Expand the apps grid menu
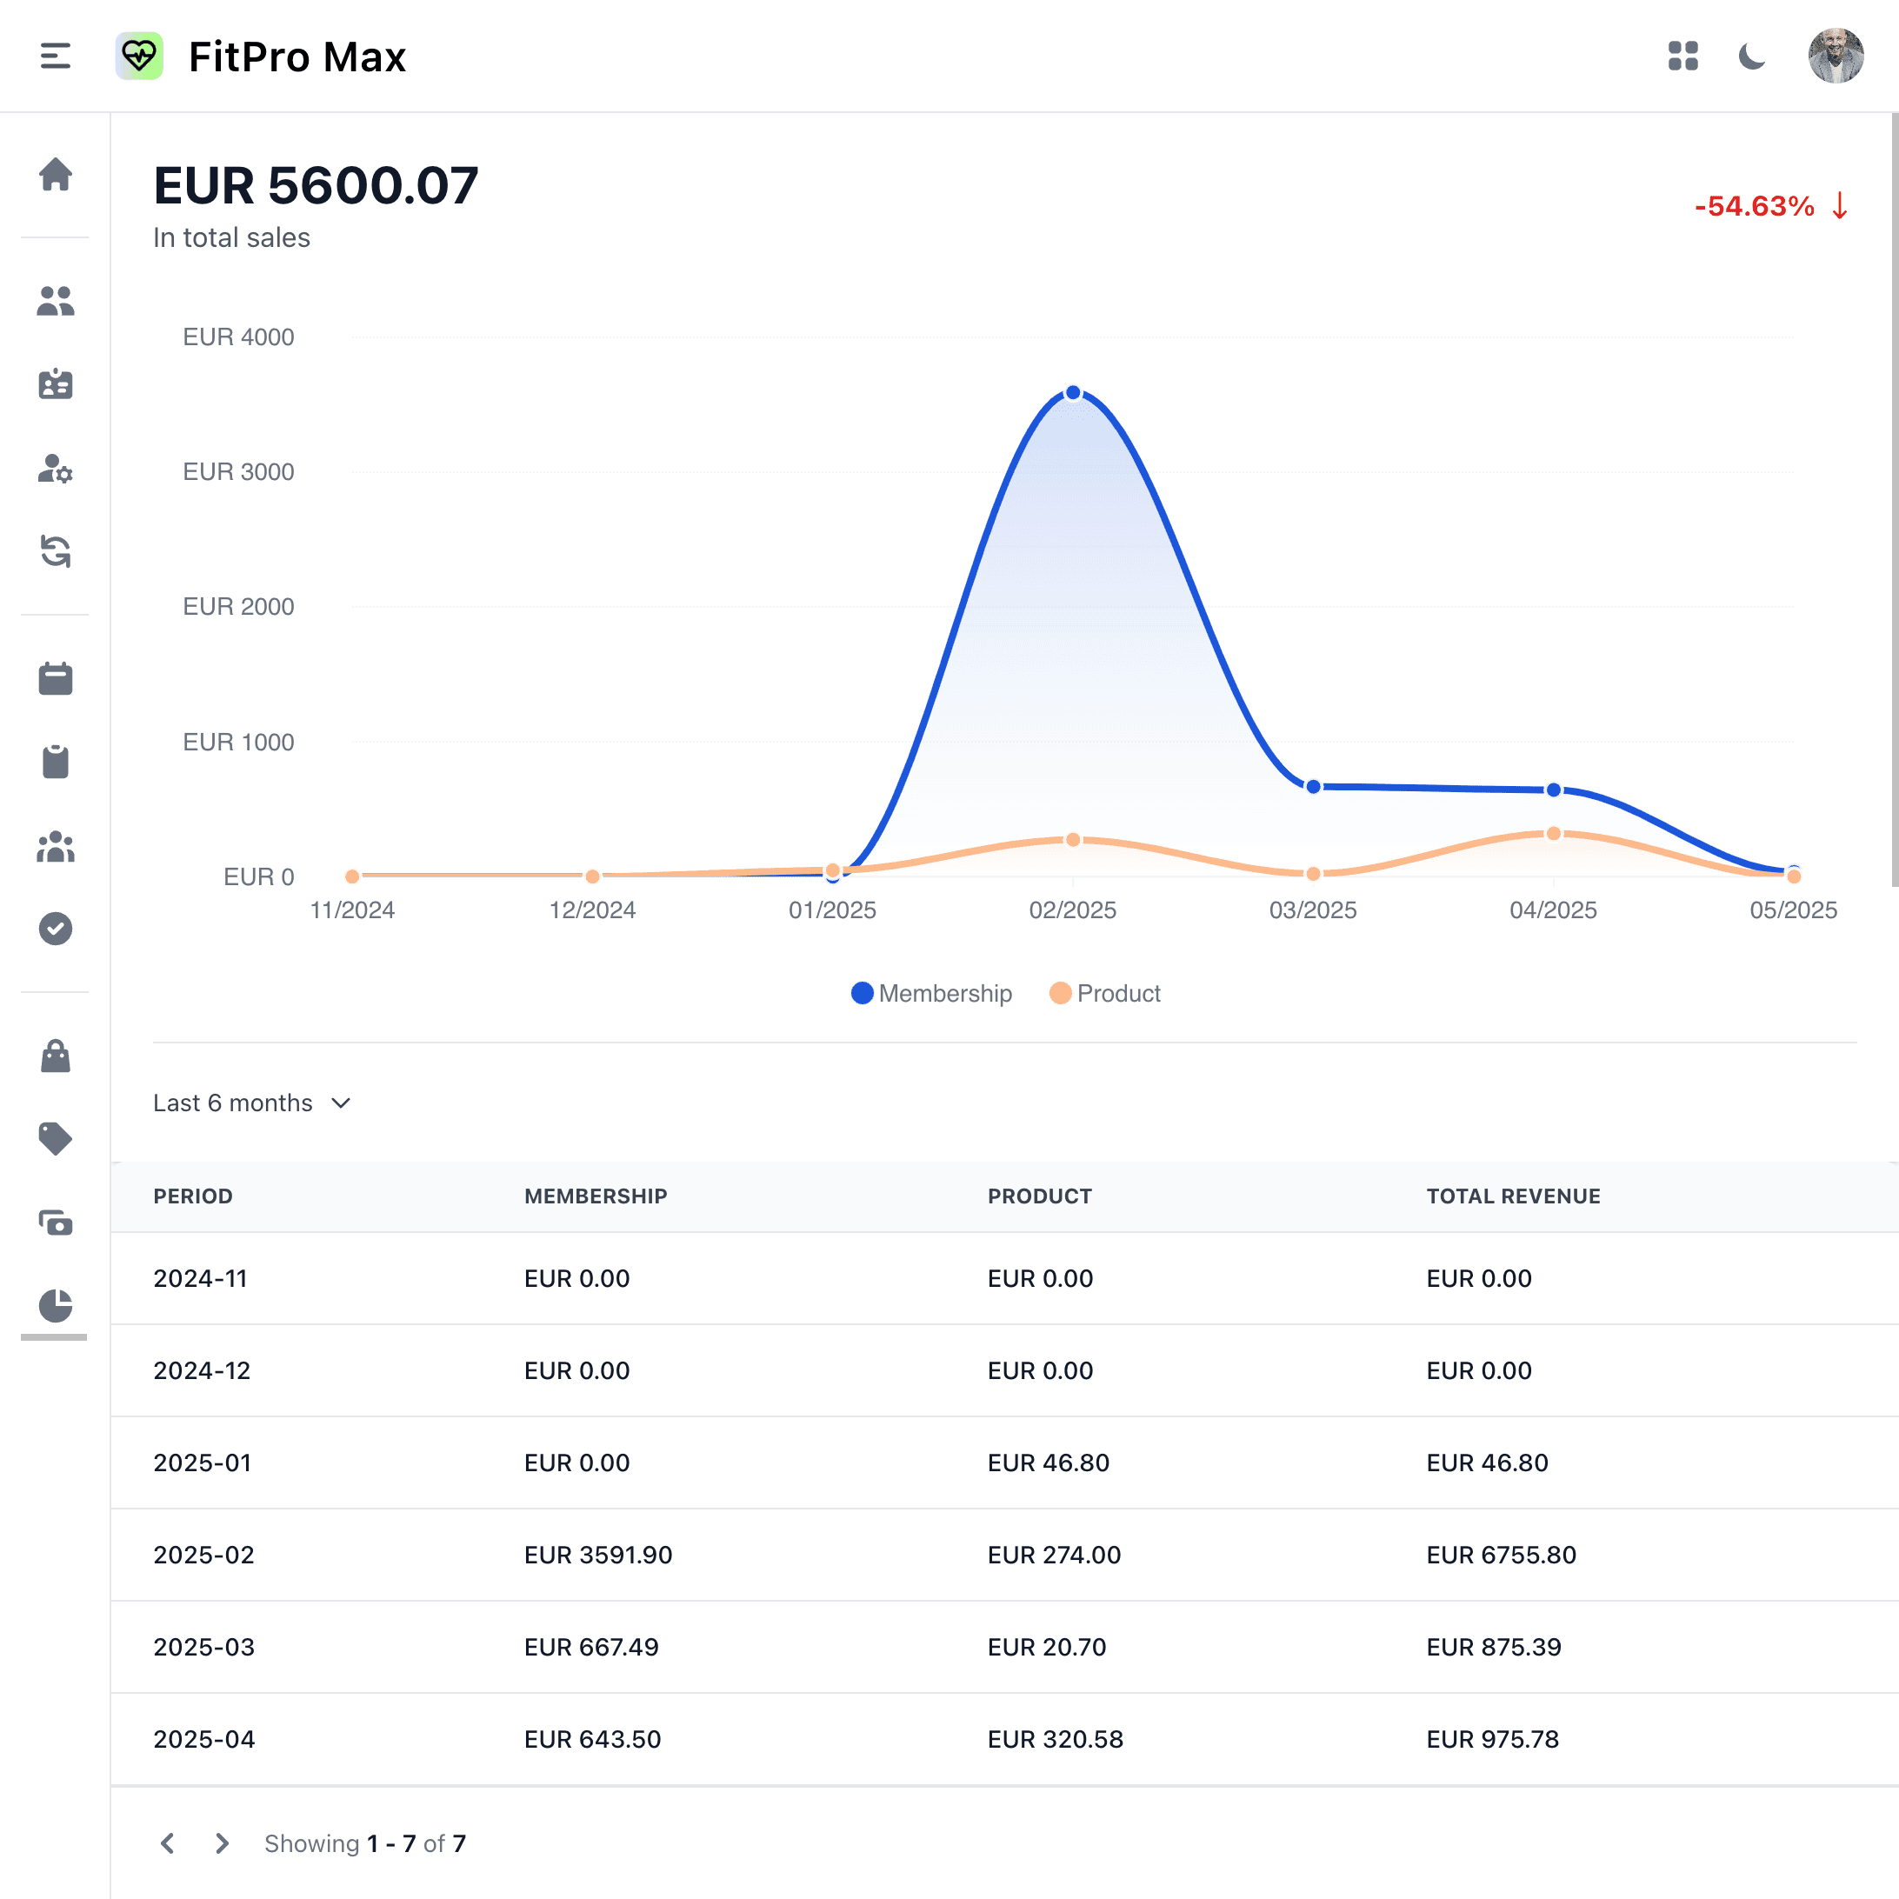 click(1683, 57)
